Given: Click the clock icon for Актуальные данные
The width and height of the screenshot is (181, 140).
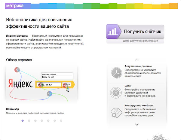Looking at the screenshot, I should tap(116, 73).
